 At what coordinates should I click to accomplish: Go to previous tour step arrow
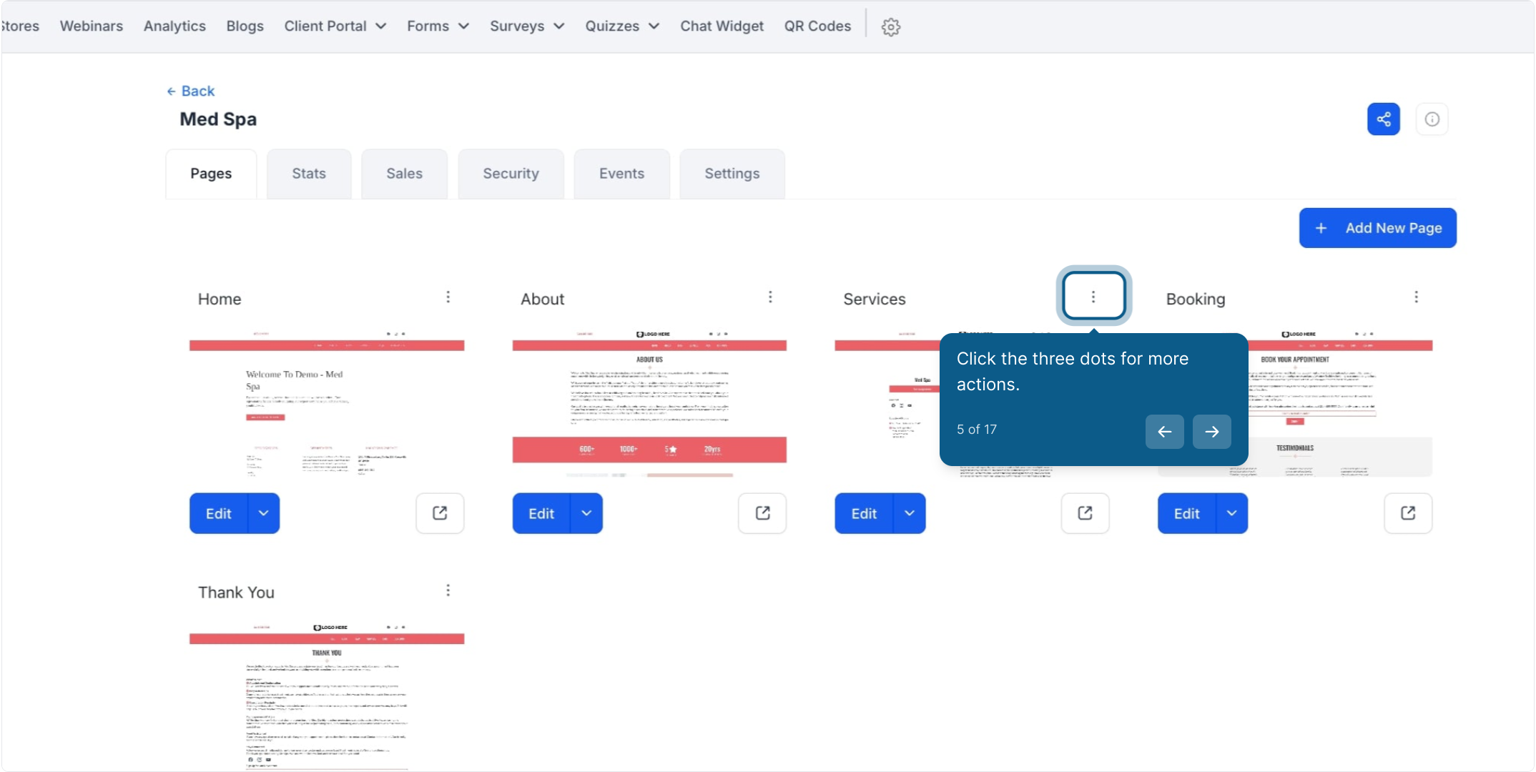pos(1164,432)
